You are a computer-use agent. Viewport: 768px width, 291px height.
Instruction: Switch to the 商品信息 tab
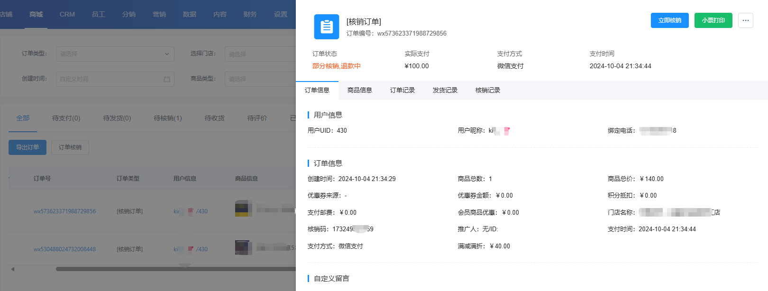359,90
